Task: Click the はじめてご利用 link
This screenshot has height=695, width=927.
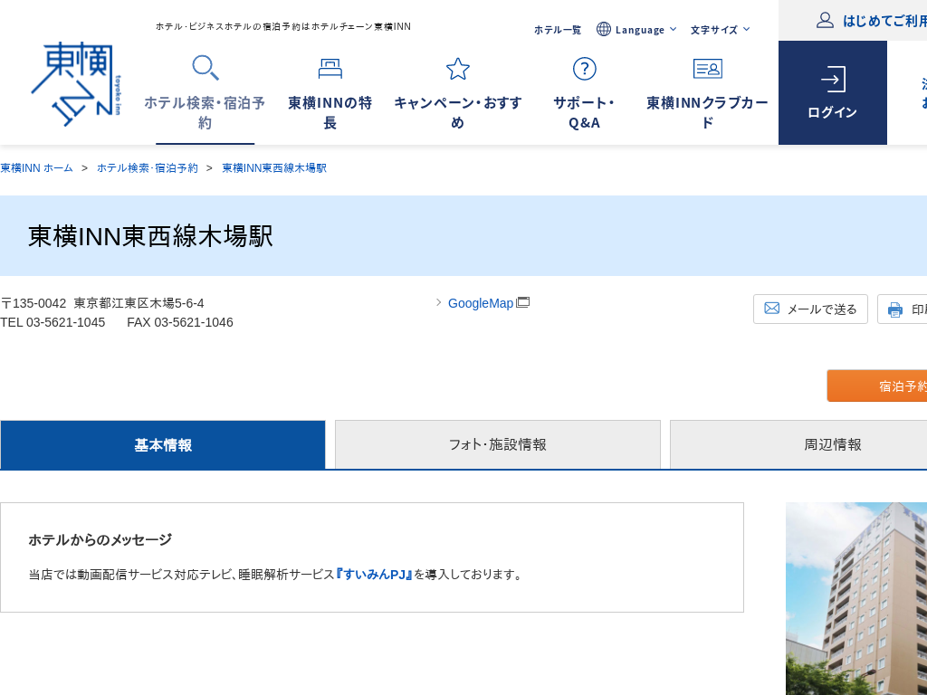Action: [884, 21]
